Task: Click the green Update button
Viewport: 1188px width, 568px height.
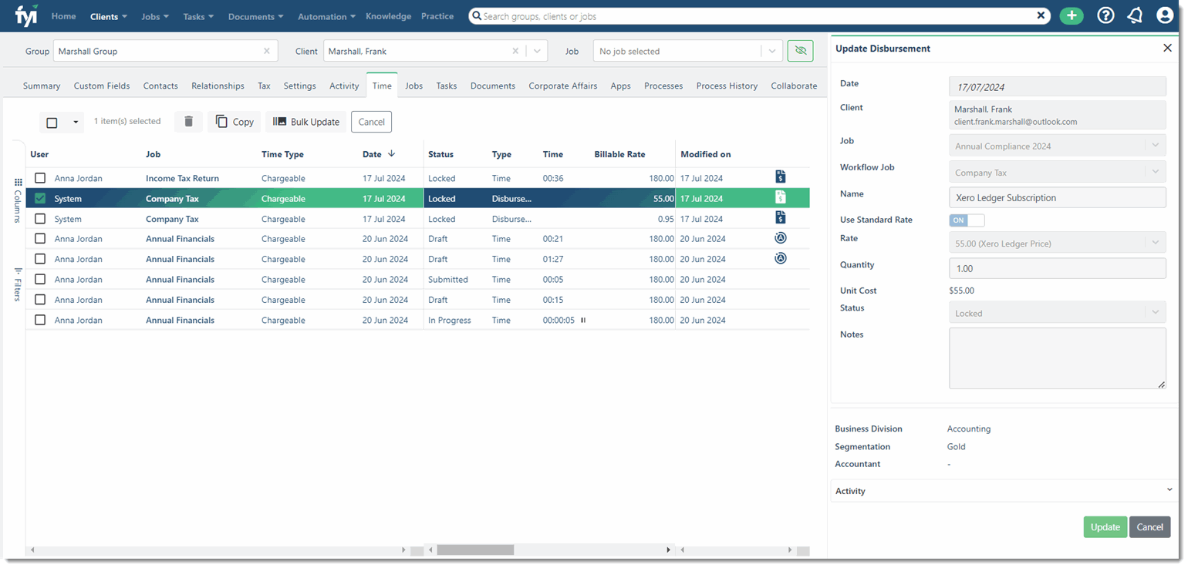Action: click(1105, 527)
